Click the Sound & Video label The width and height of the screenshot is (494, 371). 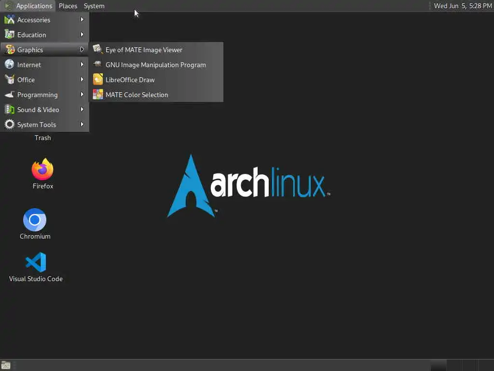[x=38, y=110]
